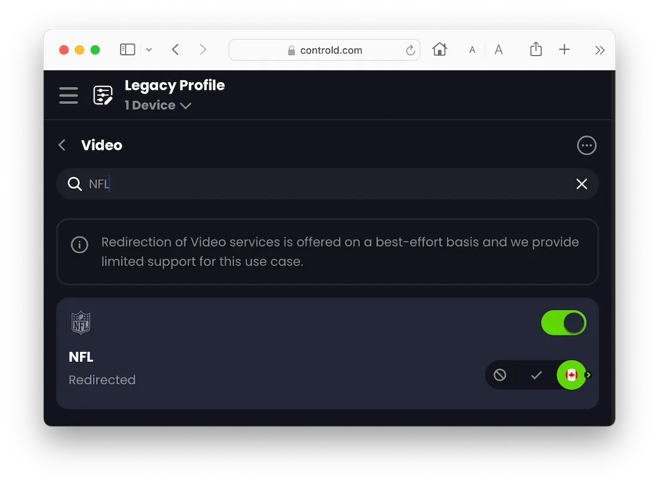Click the lock icon in address bar
The image size is (659, 484).
coord(291,50)
